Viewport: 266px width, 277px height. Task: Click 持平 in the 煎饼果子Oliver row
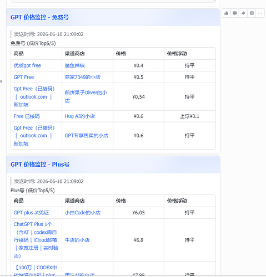pyautogui.click(x=189, y=97)
